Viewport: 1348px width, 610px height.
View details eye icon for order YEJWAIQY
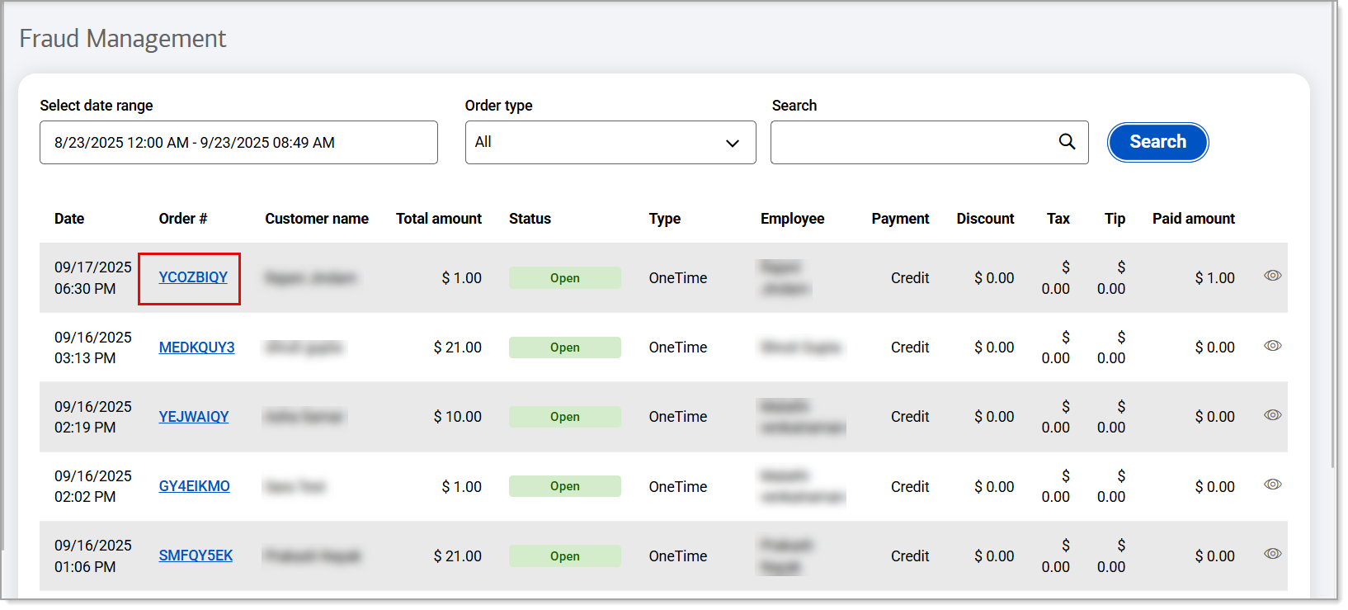[1272, 415]
